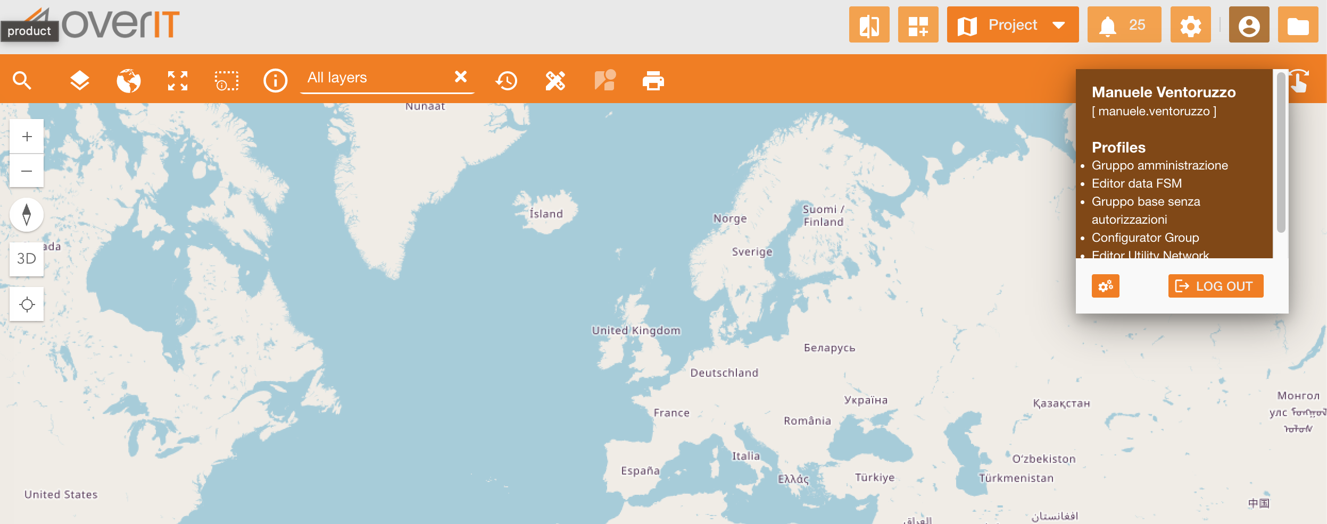The height and width of the screenshot is (524, 1327).
Task: Open the folder button
Action: (1298, 24)
